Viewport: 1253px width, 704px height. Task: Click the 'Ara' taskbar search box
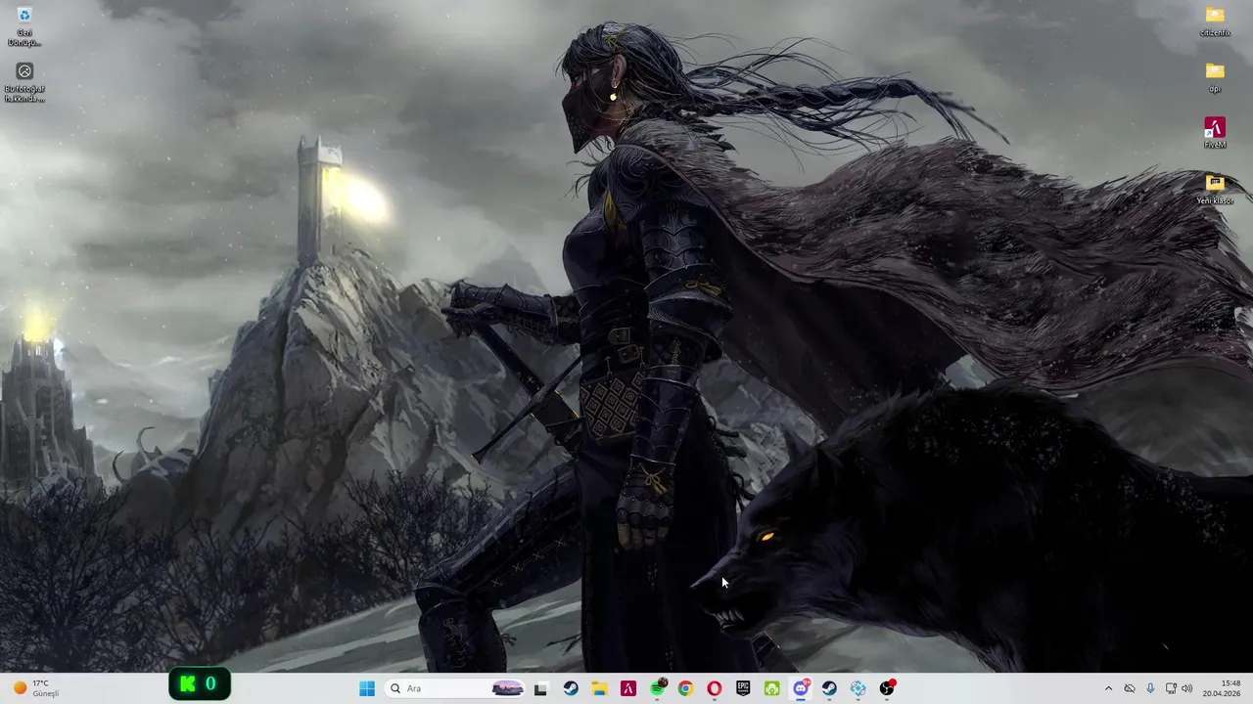[456, 688]
